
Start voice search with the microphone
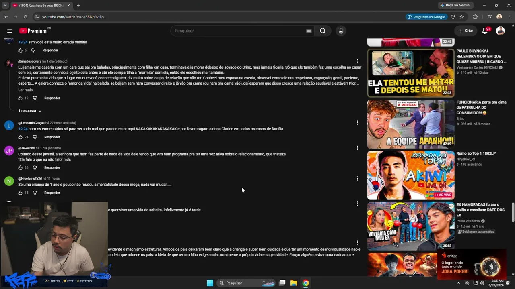(341, 31)
